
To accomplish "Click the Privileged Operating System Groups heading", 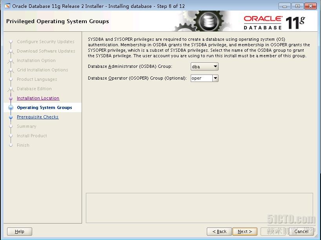I will pos(58,21).
